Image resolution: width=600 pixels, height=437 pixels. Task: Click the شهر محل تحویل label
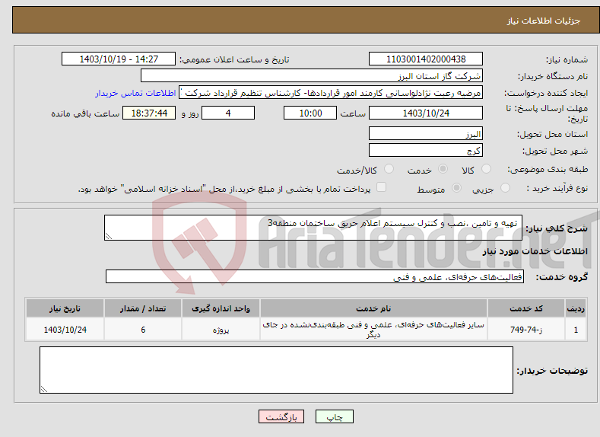click(555, 151)
